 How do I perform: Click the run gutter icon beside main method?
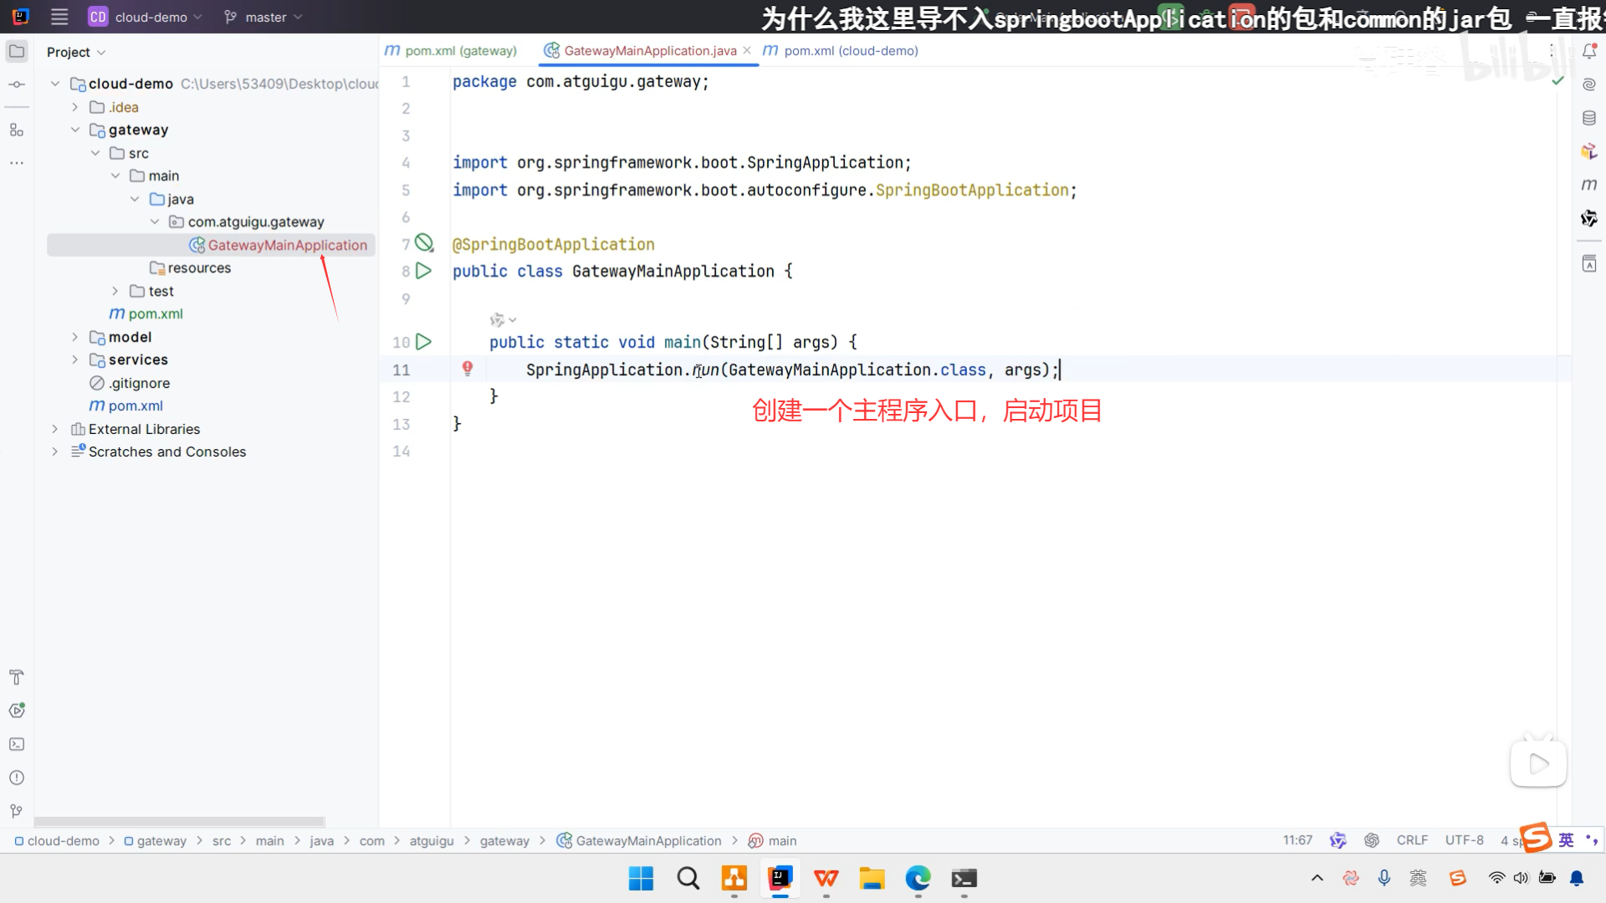[x=424, y=342]
